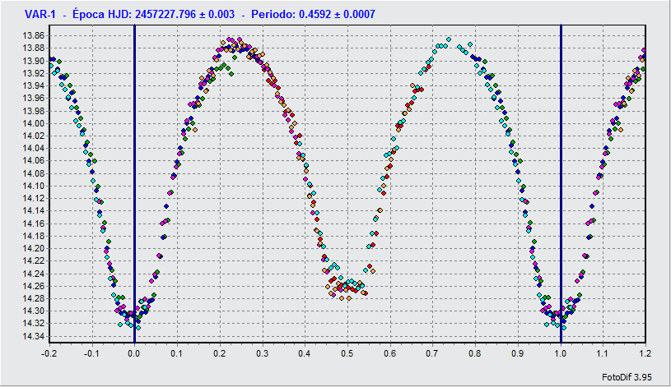Click the y-axis label 14.34
Image resolution: width=671 pixels, height=387 pixels.
coord(33,336)
